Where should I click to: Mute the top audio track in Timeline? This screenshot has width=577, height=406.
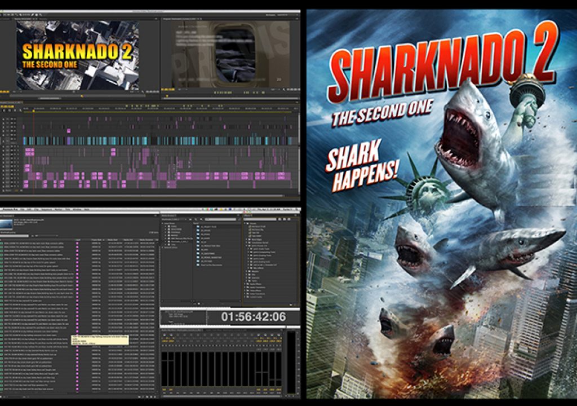click(x=15, y=147)
